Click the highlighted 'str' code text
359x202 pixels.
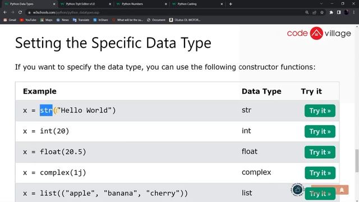click(46, 111)
